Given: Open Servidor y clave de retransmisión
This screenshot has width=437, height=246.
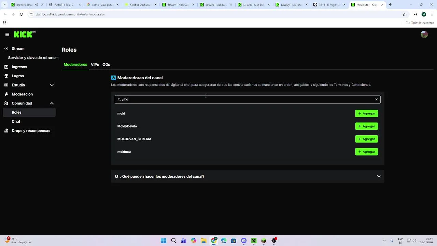Looking at the screenshot, I should pos(33,58).
